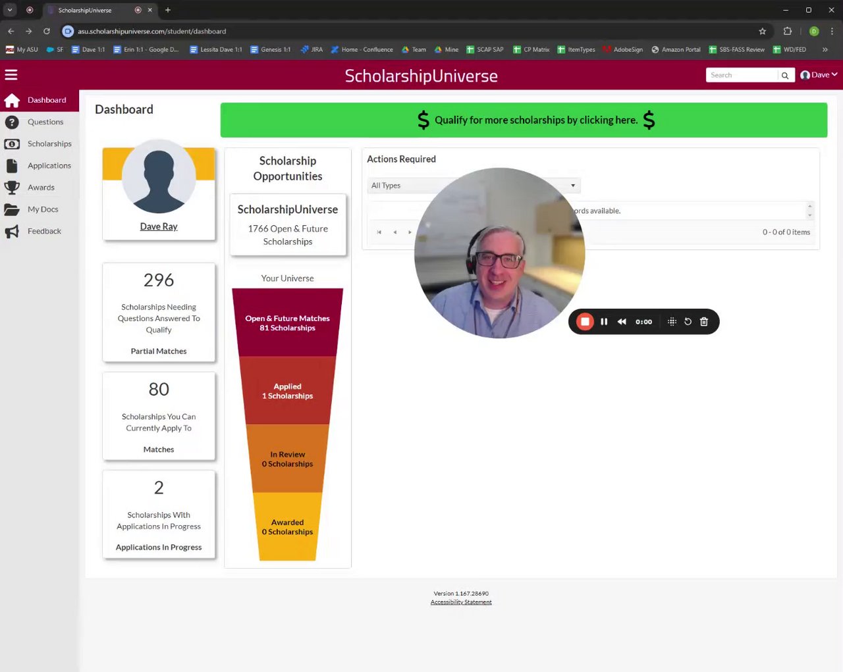Open the Home - Confluence bookmark
This screenshot has width=843, height=672.
click(x=362, y=49)
